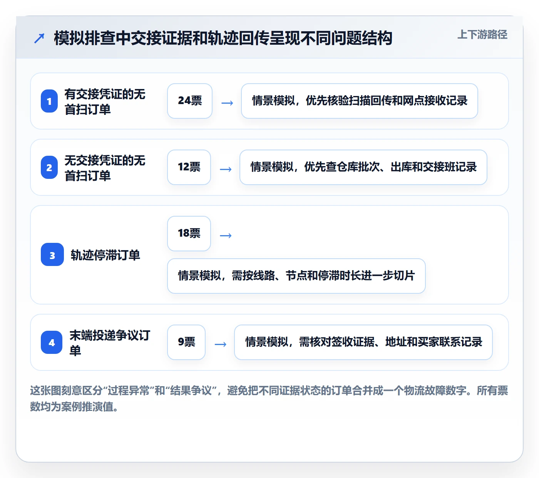This screenshot has width=539, height=478.
Task: Select the 无交接凭证的无首扫订单 label
Action: pos(105,168)
